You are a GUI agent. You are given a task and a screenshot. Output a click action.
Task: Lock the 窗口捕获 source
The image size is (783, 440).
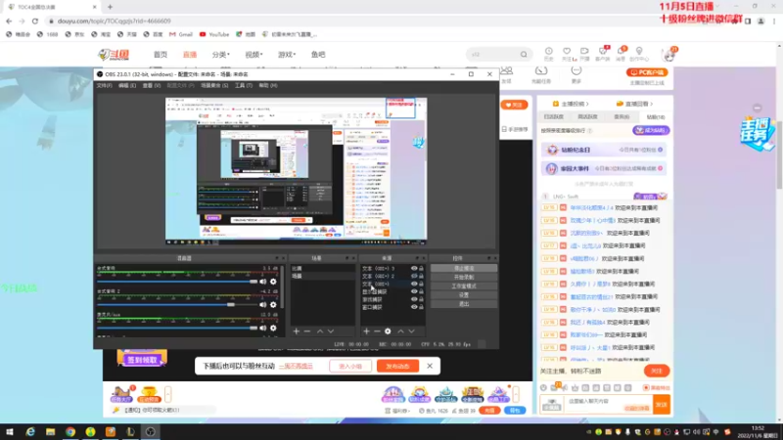pos(422,307)
